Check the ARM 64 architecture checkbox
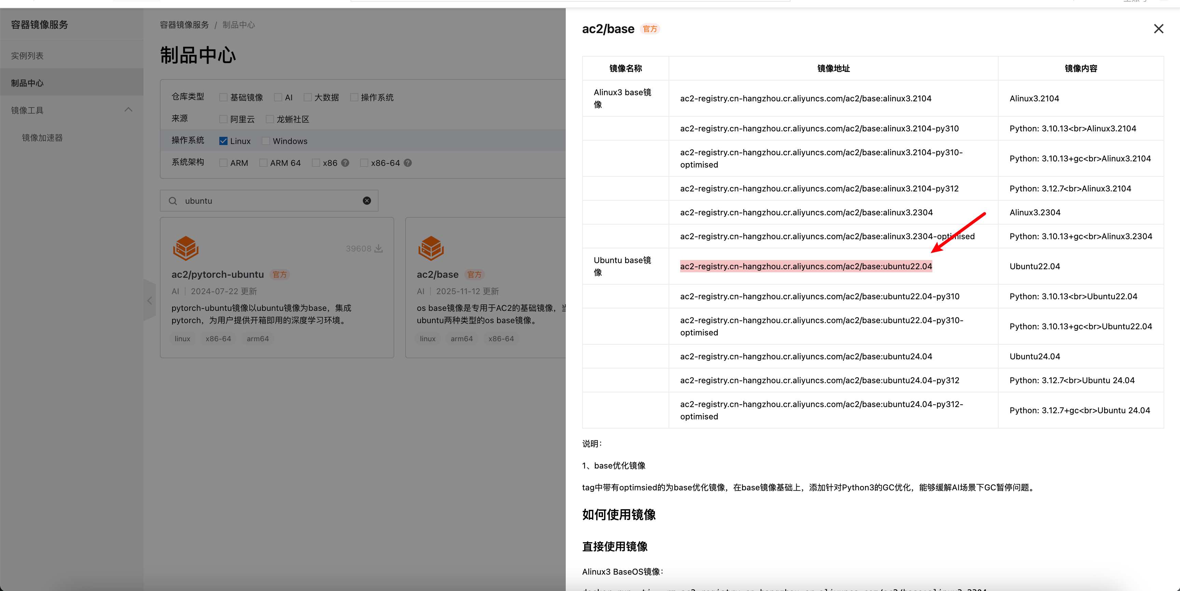1180x591 pixels. [263, 163]
